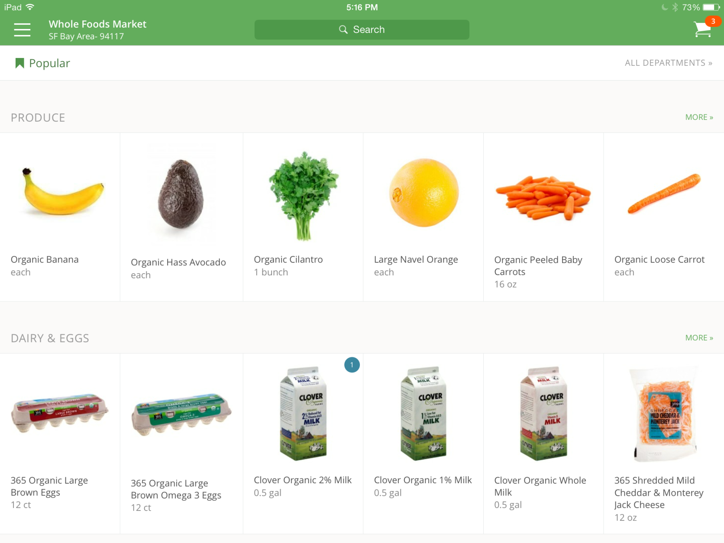Open All Departments list
This screenshot has width=724, height=543.
click(x=668, y=63)
